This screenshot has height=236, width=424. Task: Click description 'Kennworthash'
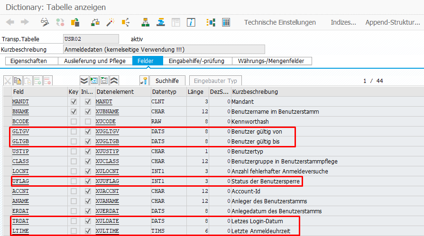click(x=250, y=122)
